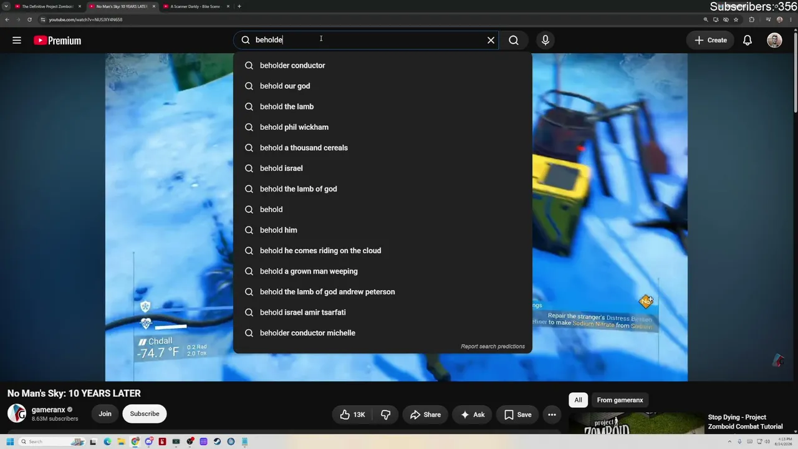Clear the search box with the X
798x449 pixels.
coord(491,40)
